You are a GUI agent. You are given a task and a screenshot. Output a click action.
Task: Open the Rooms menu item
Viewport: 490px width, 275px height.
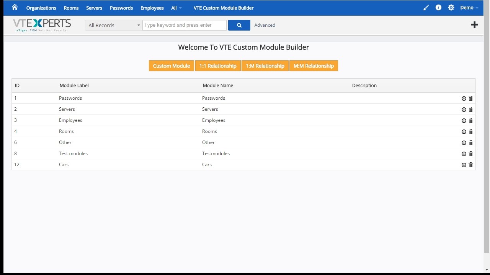71,8
